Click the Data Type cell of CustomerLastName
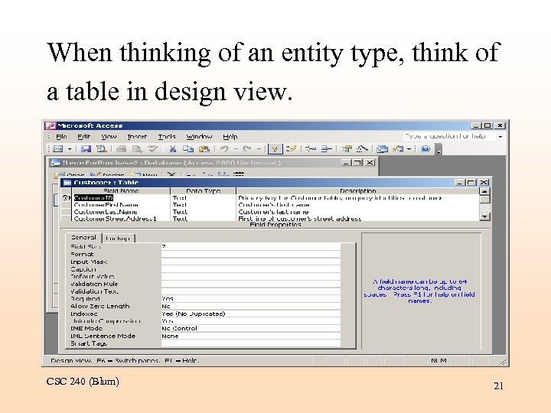The width and height of the screenshot is (551, 413). click(203, 212)
